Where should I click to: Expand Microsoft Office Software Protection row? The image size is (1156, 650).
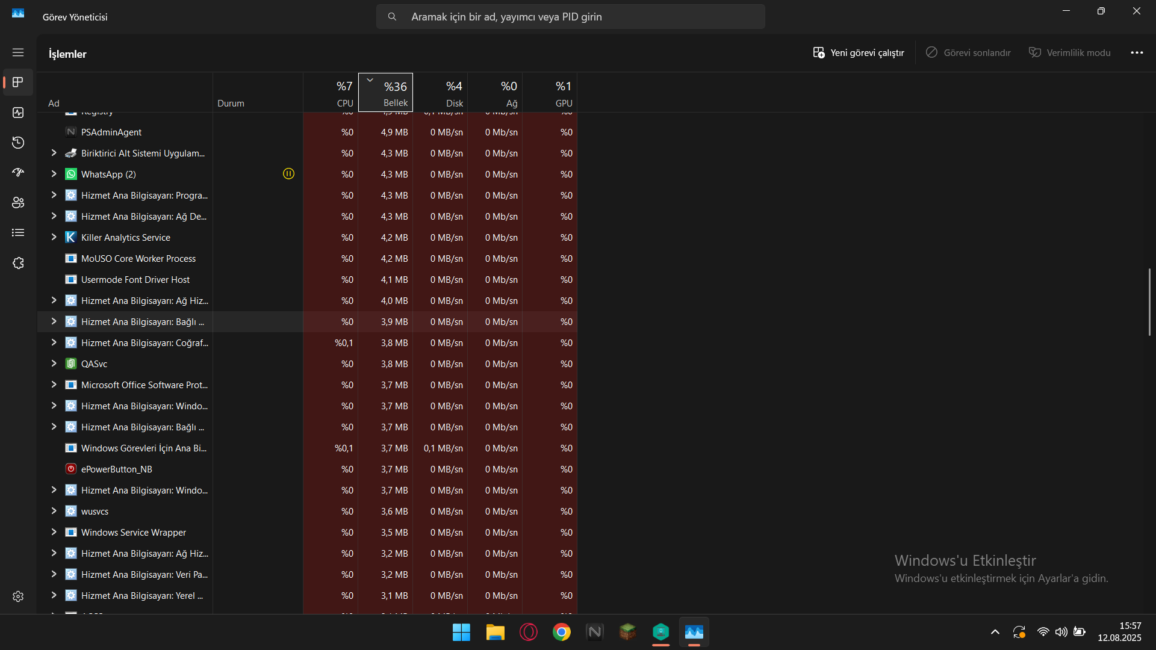[54, 385]
